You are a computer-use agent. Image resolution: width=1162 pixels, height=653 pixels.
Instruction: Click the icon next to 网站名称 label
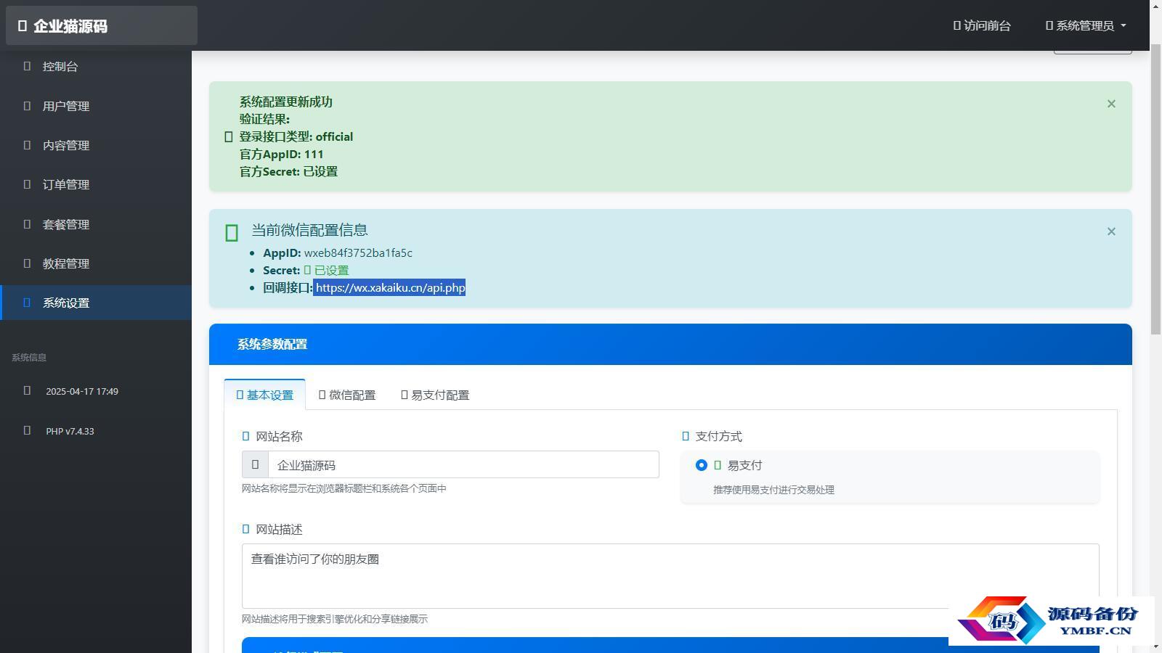(245, 436)
